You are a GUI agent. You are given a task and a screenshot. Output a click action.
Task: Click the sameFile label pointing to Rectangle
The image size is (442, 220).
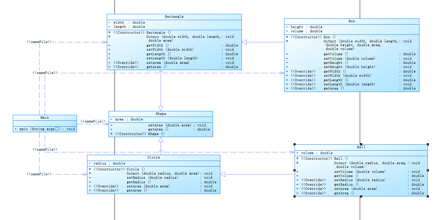tap(39, 42)
